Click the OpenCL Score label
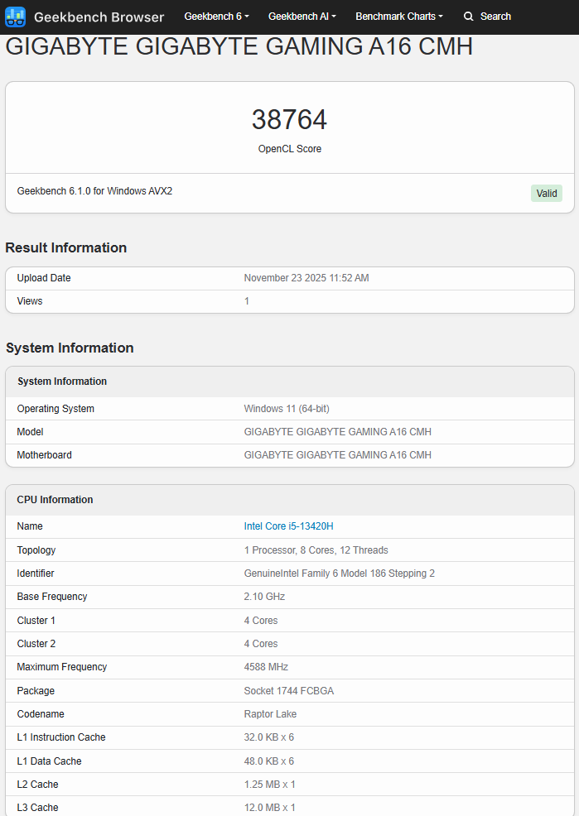Screen dimensions: 579x816 (290, 149)
